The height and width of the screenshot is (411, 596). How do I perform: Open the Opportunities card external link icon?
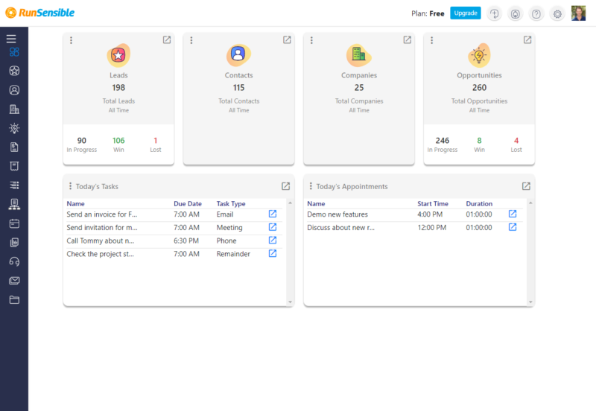(x=527, y=40)
